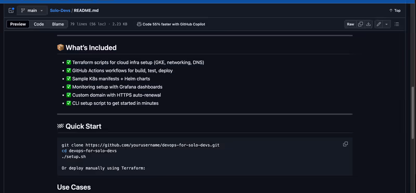The width and height of the screenshot is (416, 193).
Task: Copy the Quick Start code block
Action: click(x=345, y=144)
